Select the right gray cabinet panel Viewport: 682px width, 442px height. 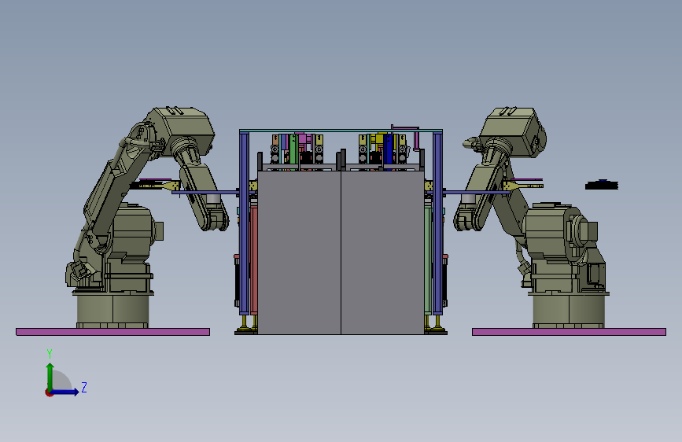382,252
